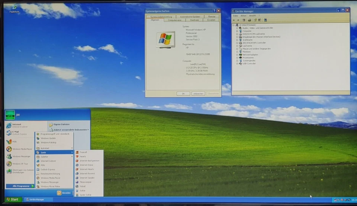Start Internet-Backgammon game

pos(89,161)
